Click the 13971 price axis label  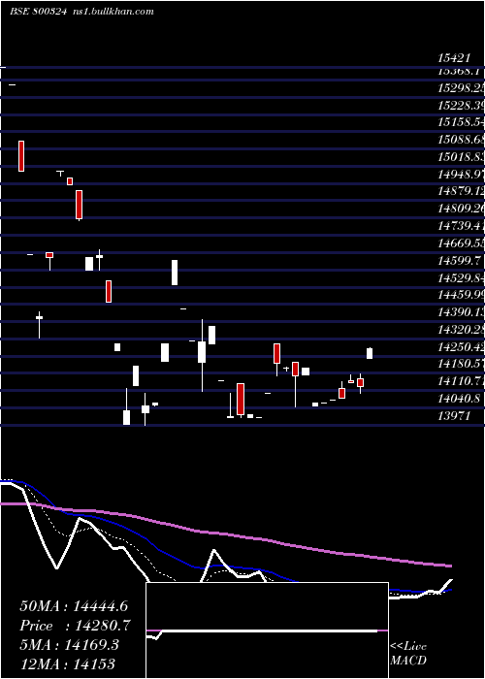click(x=453, y=416)
